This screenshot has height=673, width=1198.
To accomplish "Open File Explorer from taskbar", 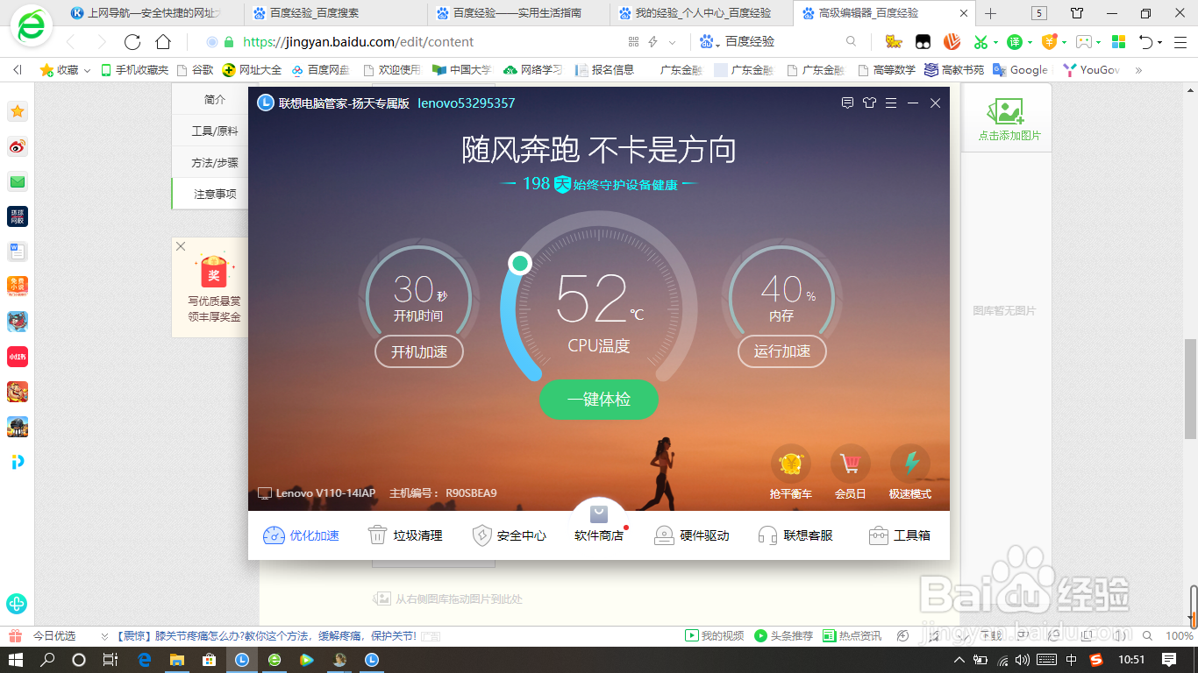I will 176,660.
